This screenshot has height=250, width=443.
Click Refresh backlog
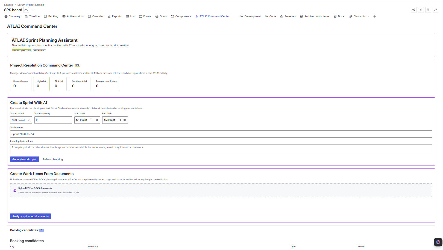click(x=53, y=159)
